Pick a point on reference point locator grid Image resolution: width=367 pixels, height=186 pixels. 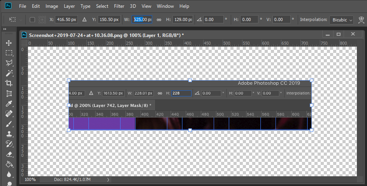coord(42,20)
